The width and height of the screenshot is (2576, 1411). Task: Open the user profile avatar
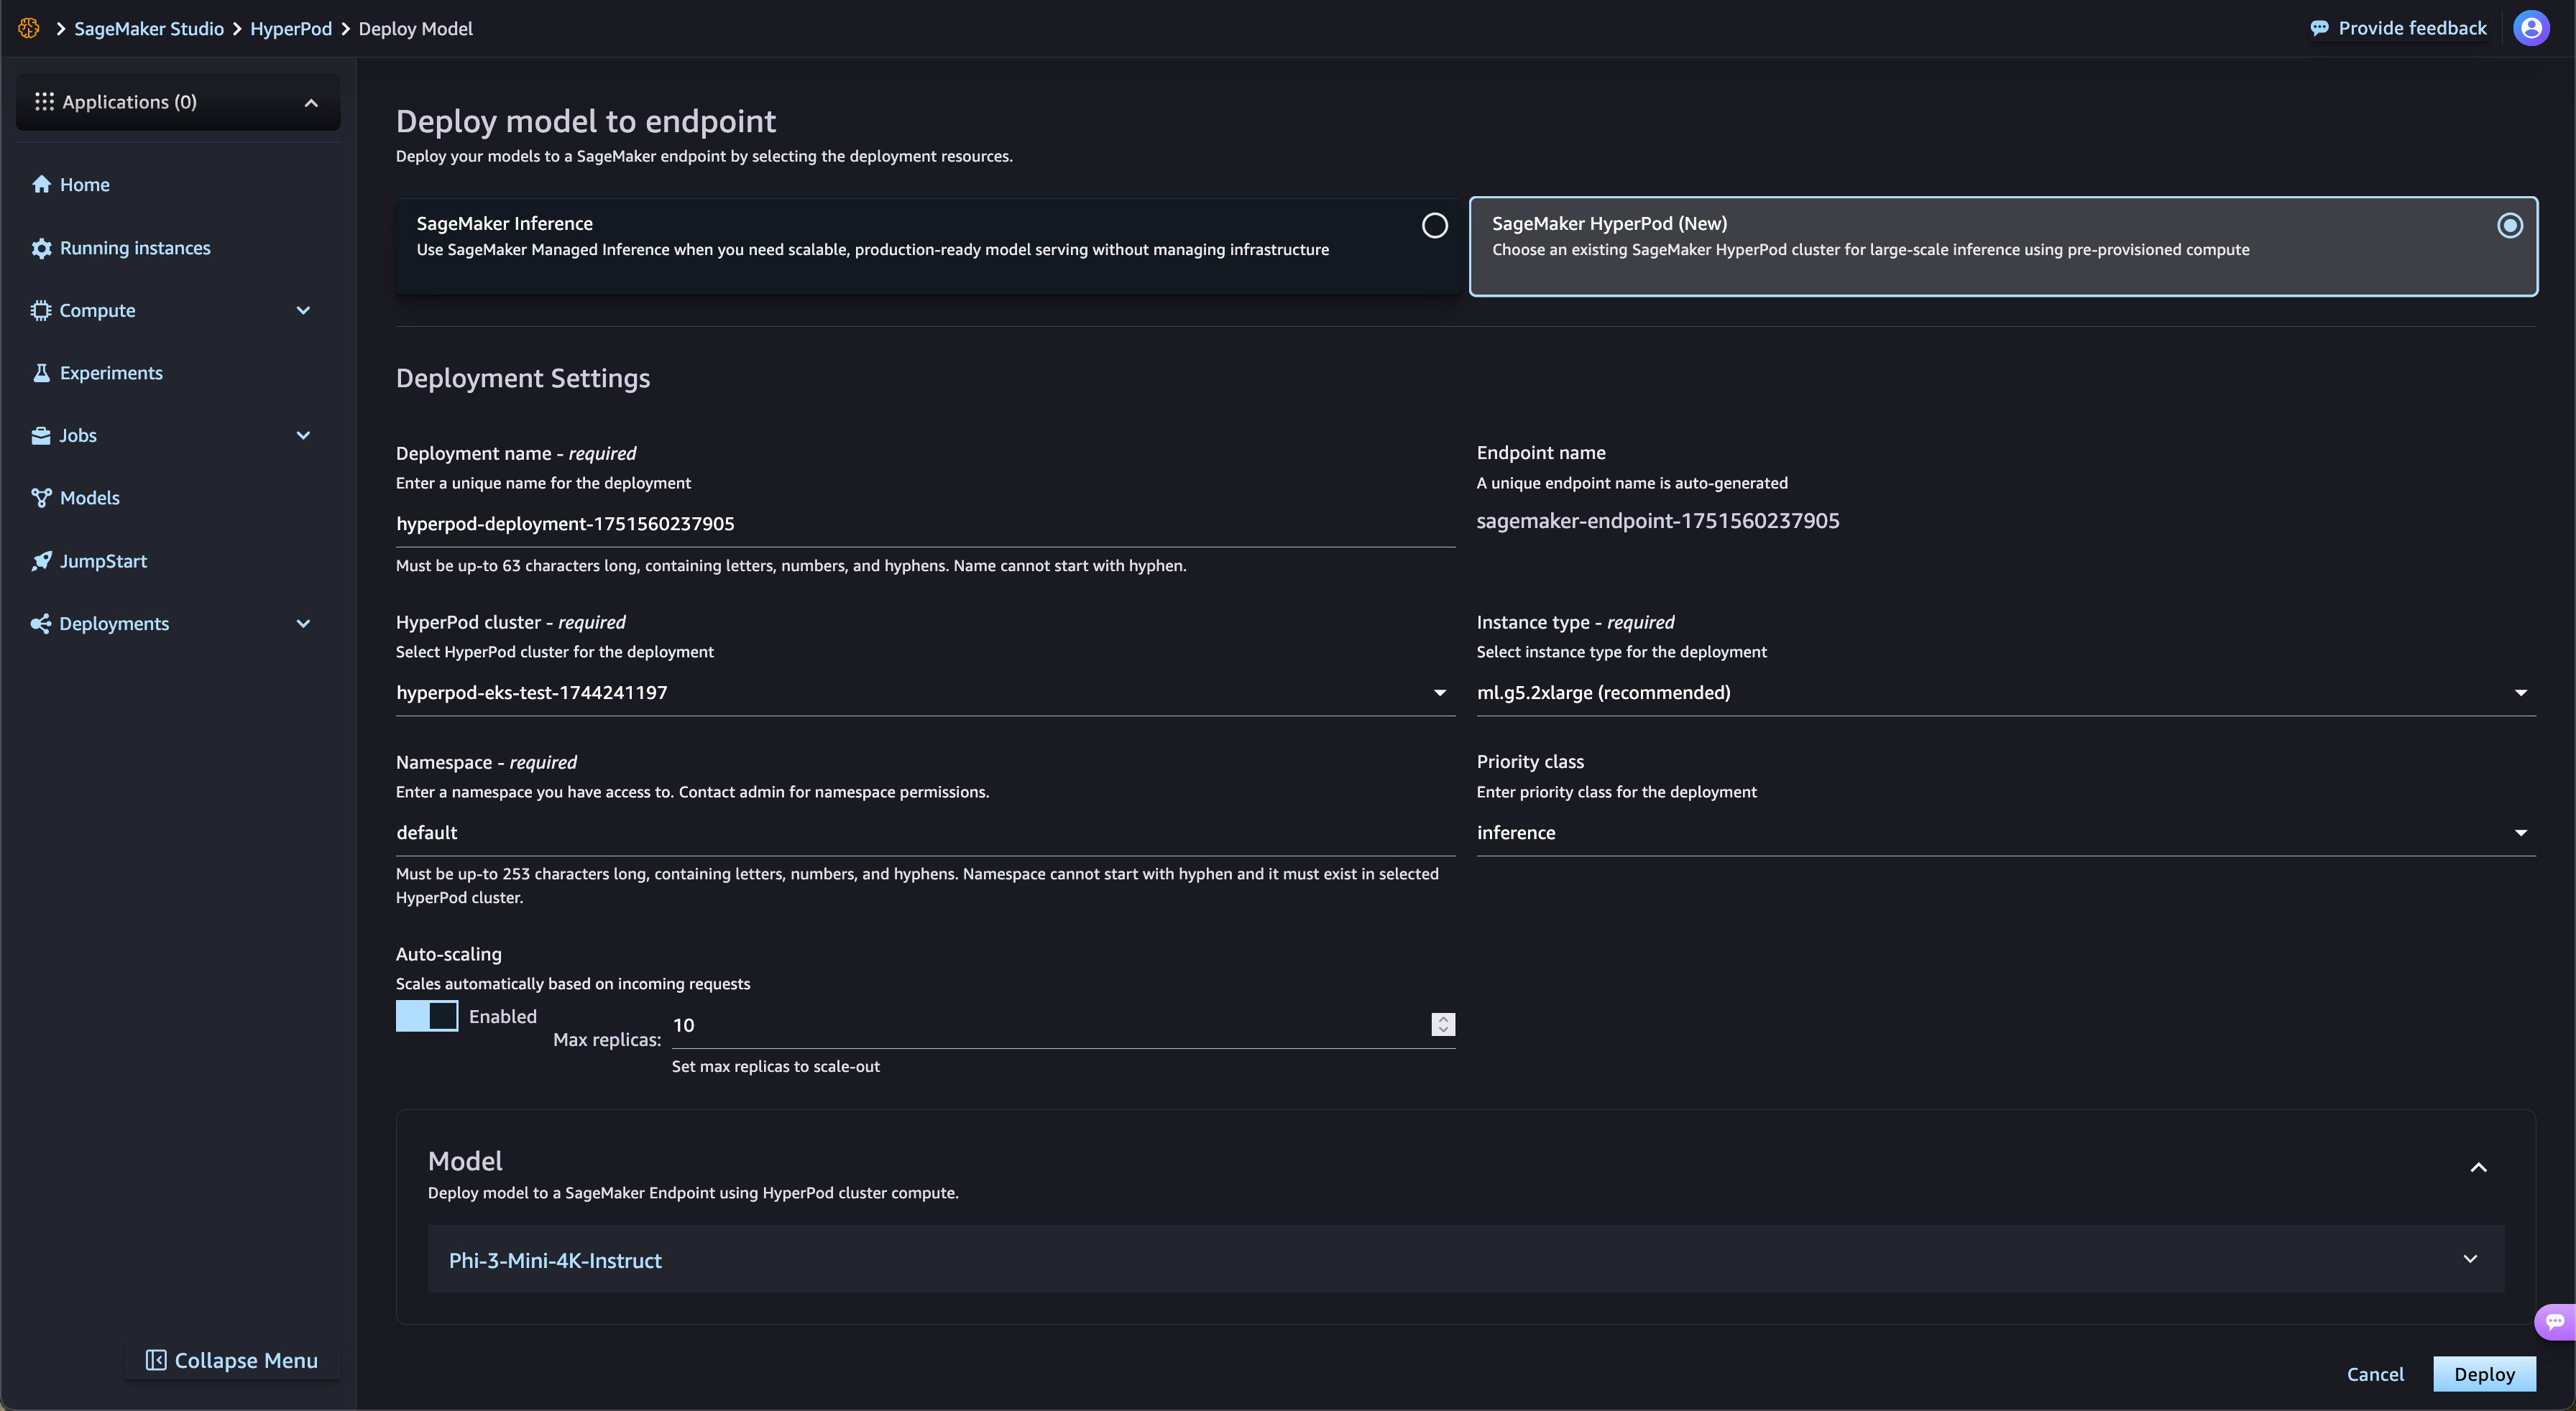(x=2531, y=27)
